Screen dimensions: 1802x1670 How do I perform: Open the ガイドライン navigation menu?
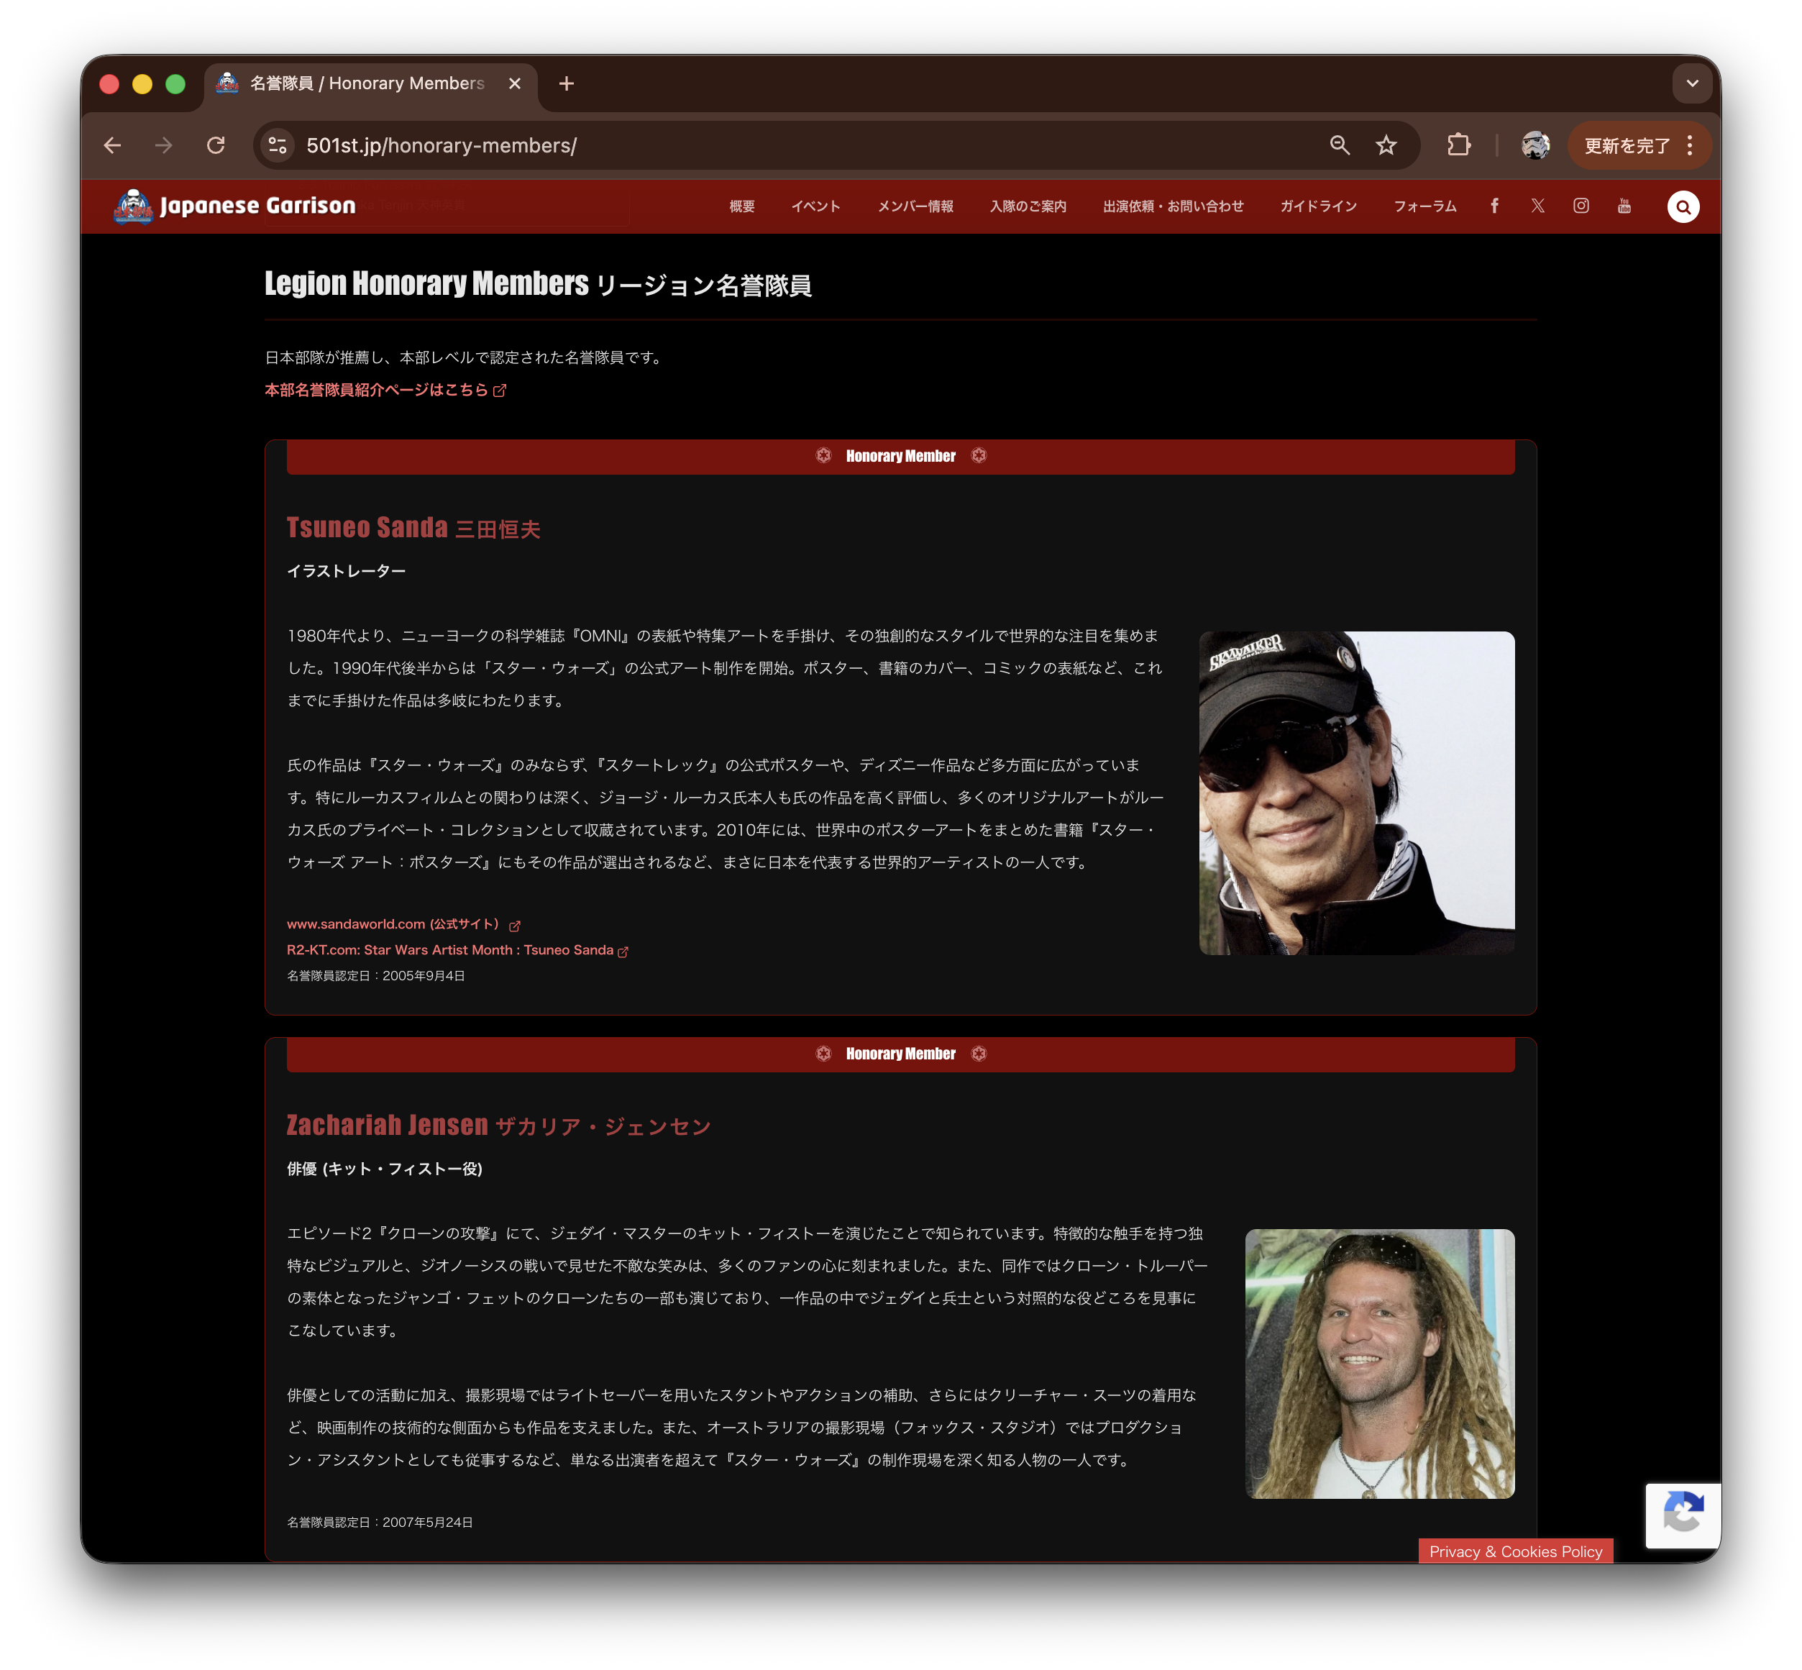point(1317,207)
